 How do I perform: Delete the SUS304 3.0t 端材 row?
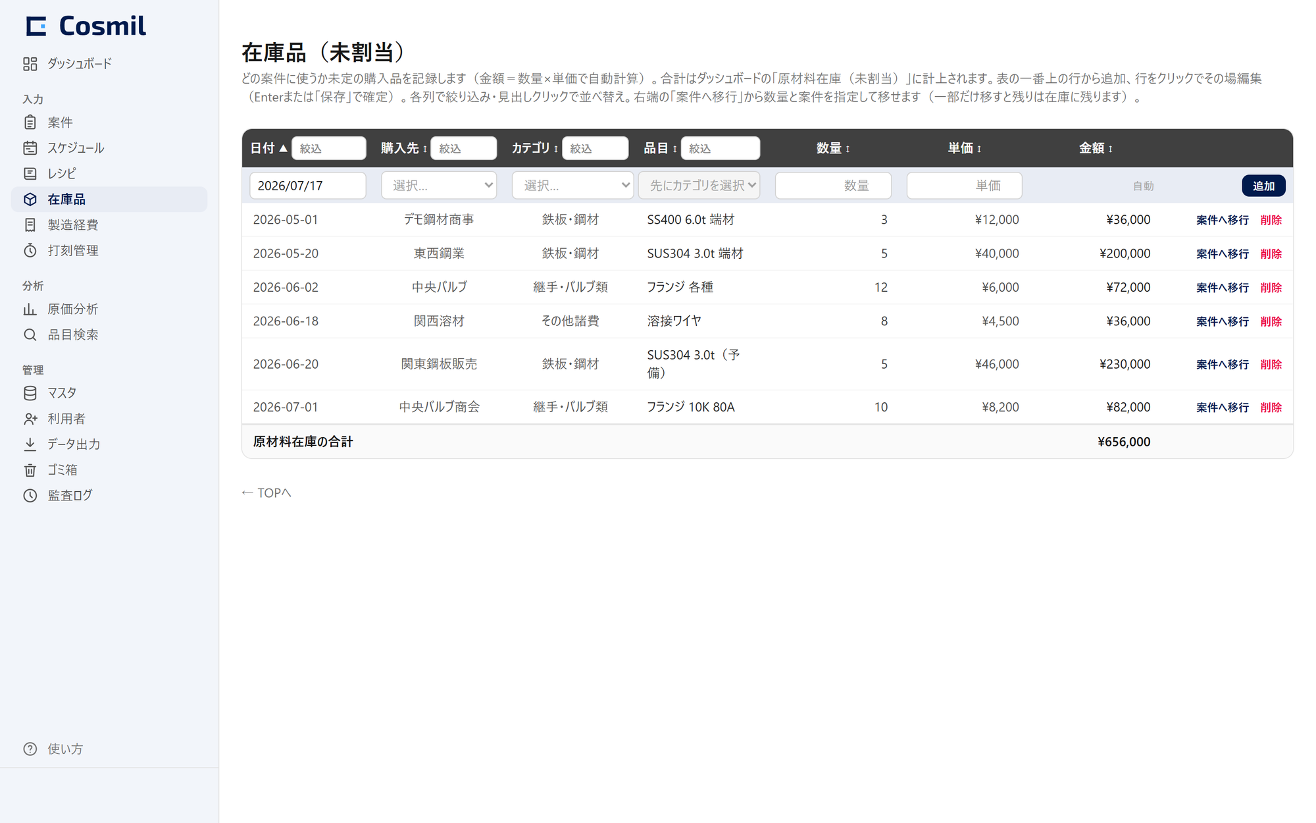click(x=1271, y=253)
